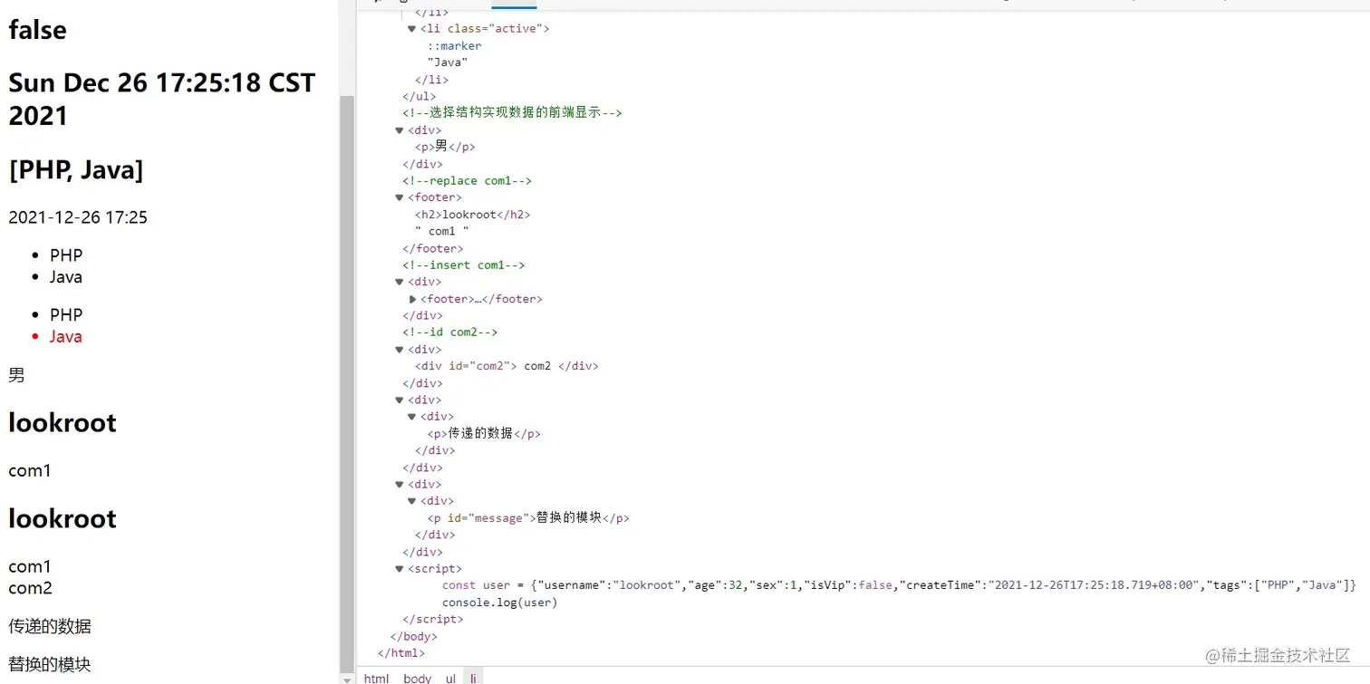Click the "Sun Dec 26 17:25:18 CST 2021" heading
Image resolution: width=1370 pixels, height=684 pixels.
point(162,99)
